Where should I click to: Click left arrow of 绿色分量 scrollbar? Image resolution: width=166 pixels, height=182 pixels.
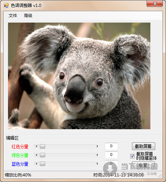pos(36,155)
